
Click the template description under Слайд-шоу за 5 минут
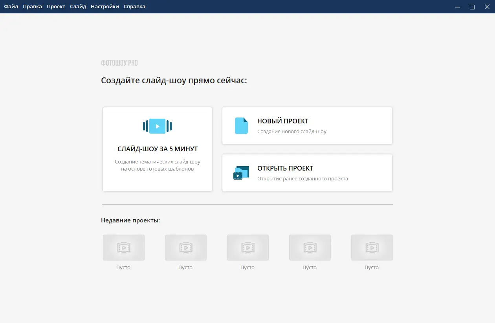tap(158, 165)
